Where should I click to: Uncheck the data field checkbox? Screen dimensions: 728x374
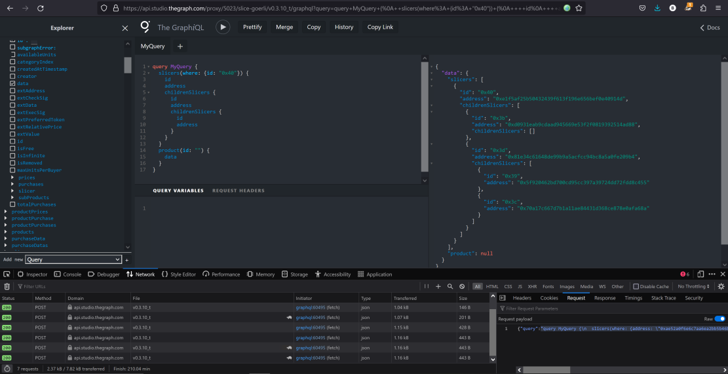click(12, 84)
